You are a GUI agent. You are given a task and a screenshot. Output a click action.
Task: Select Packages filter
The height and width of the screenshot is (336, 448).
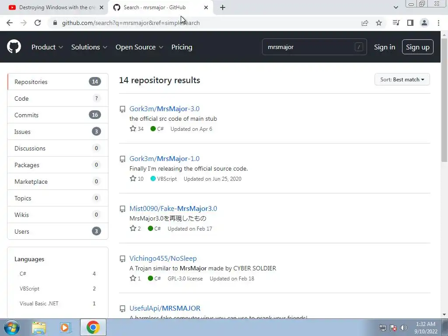click(x=58, y=165)
